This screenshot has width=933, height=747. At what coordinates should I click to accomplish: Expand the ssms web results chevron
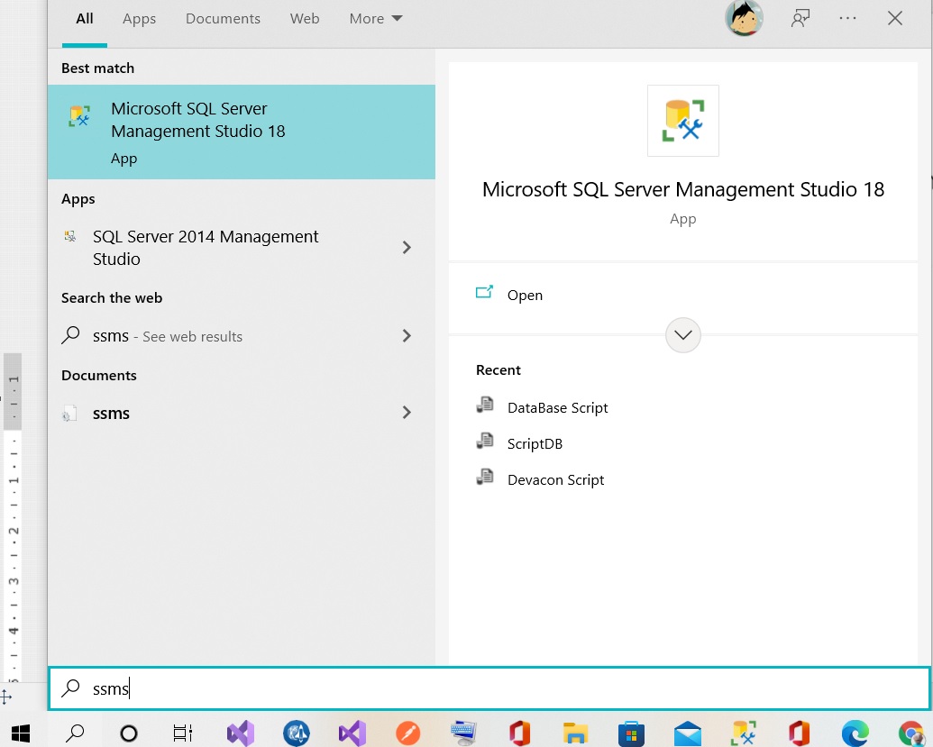(407, 336)
